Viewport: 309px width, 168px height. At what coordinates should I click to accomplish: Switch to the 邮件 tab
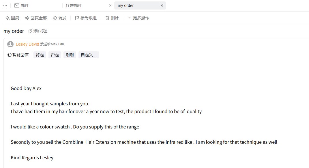[x=25, y=5]
